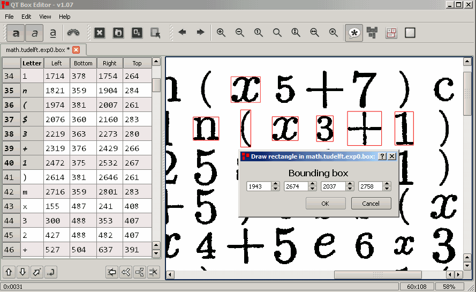Click the image vertical scrollbar thumb
The width and height of the screenshot is (476, 292).
[467, 93]
